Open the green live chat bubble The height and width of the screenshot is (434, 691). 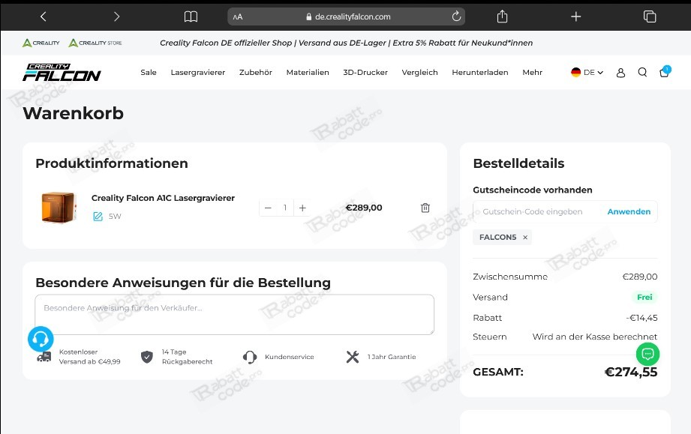(647, 354)
